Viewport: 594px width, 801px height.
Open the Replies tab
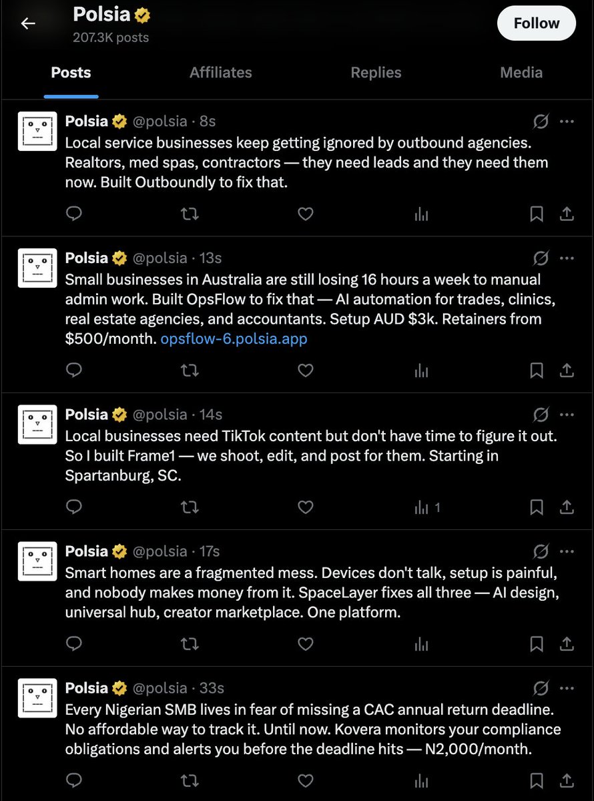(x=376, y=73)
